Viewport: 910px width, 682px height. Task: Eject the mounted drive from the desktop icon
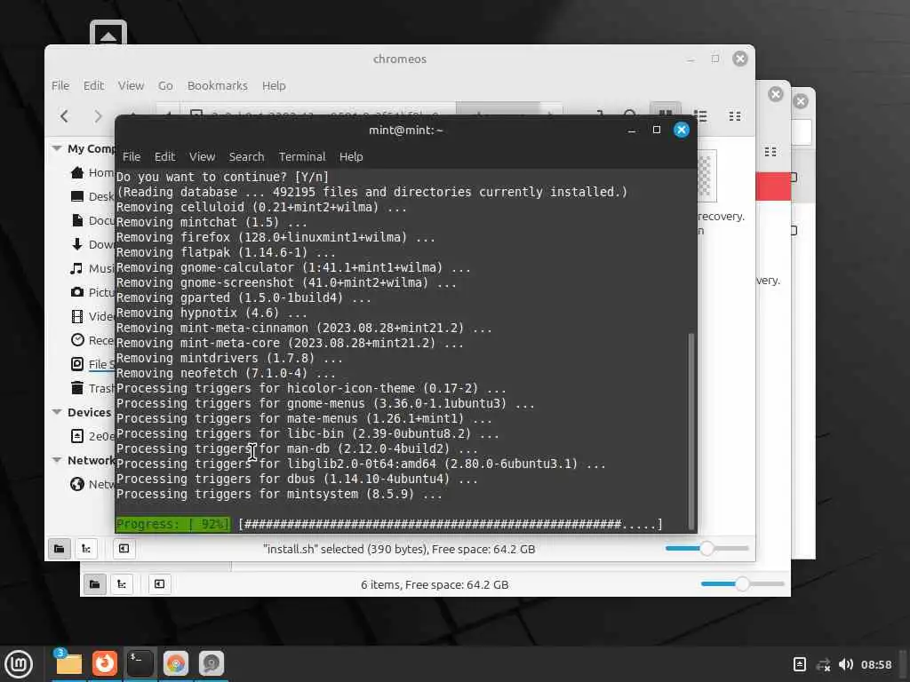108,34
